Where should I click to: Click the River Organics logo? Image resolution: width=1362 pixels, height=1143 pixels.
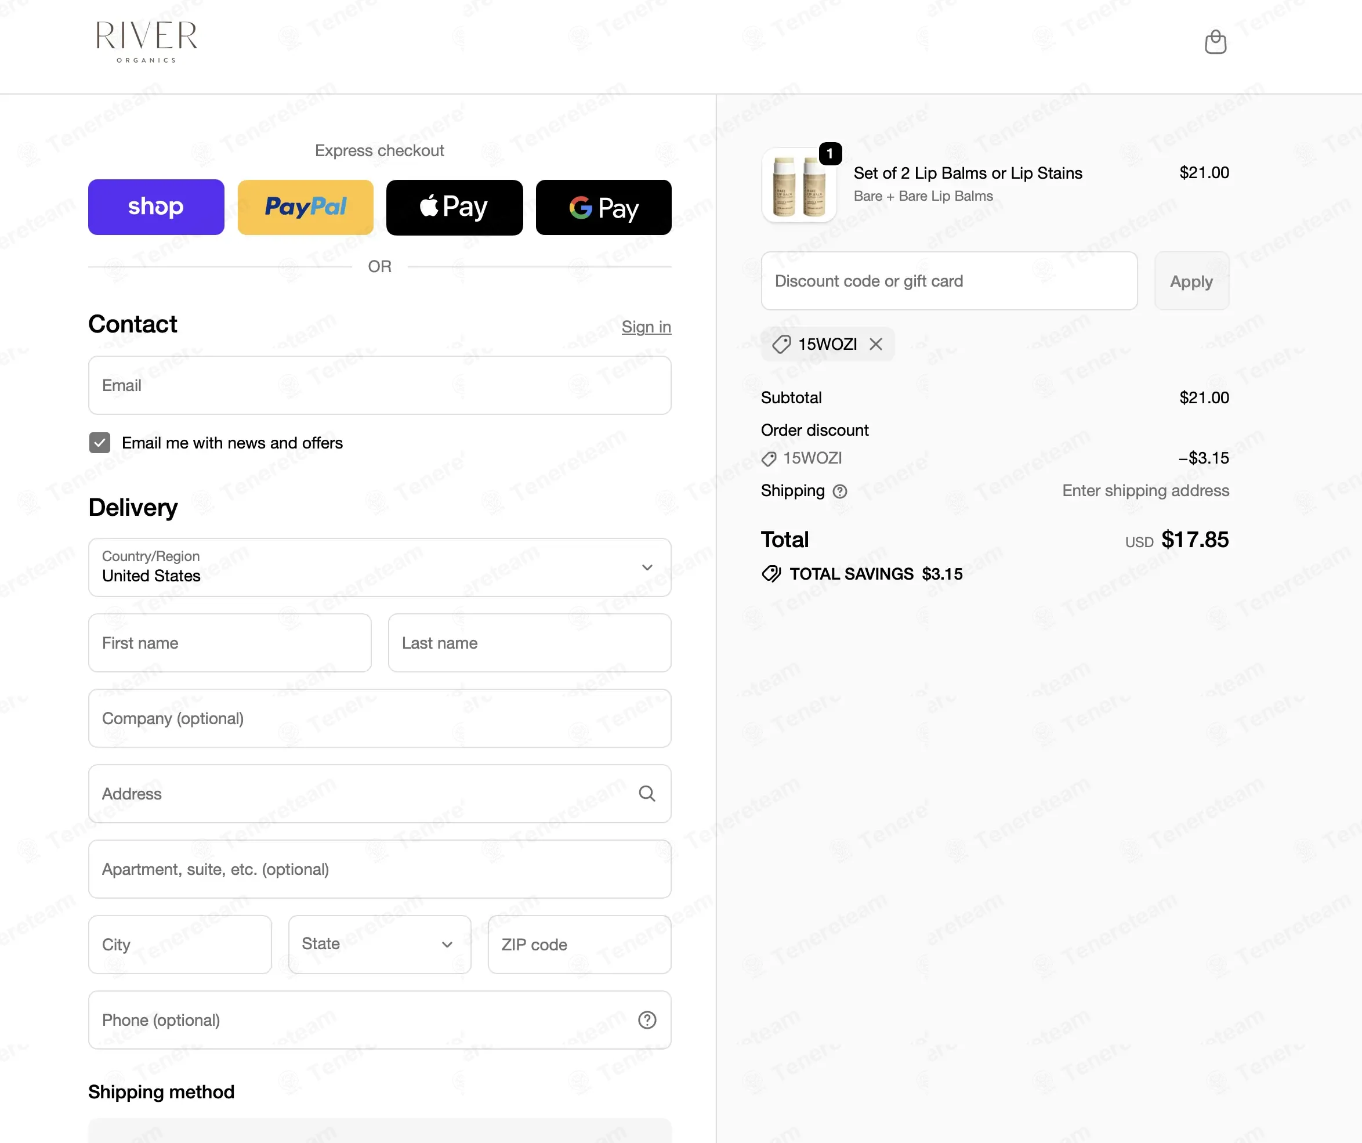pos(147,42)
